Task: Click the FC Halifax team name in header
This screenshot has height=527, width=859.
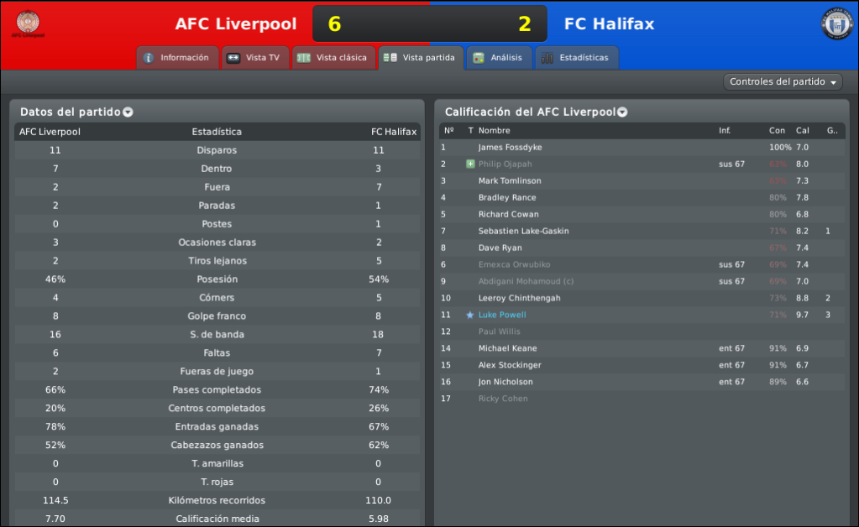Action: point(609,24)
